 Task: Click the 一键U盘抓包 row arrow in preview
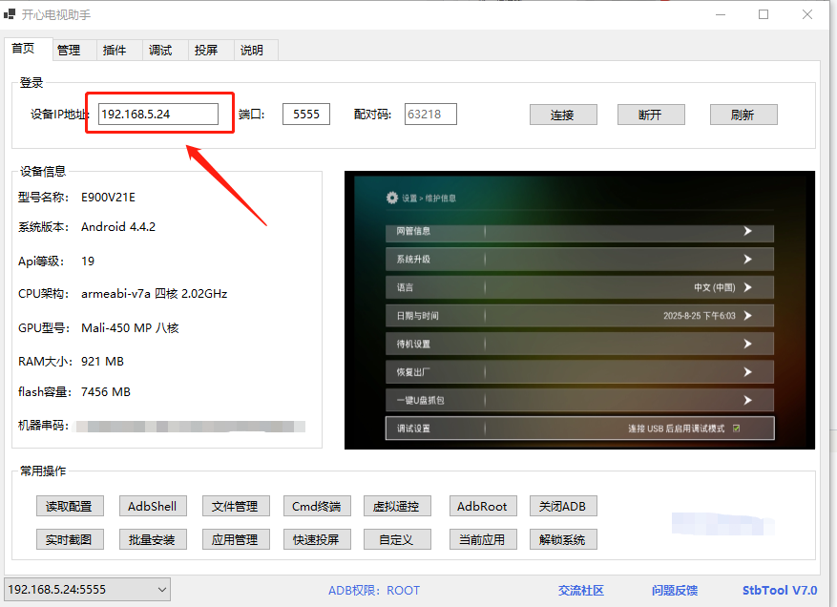748,401
